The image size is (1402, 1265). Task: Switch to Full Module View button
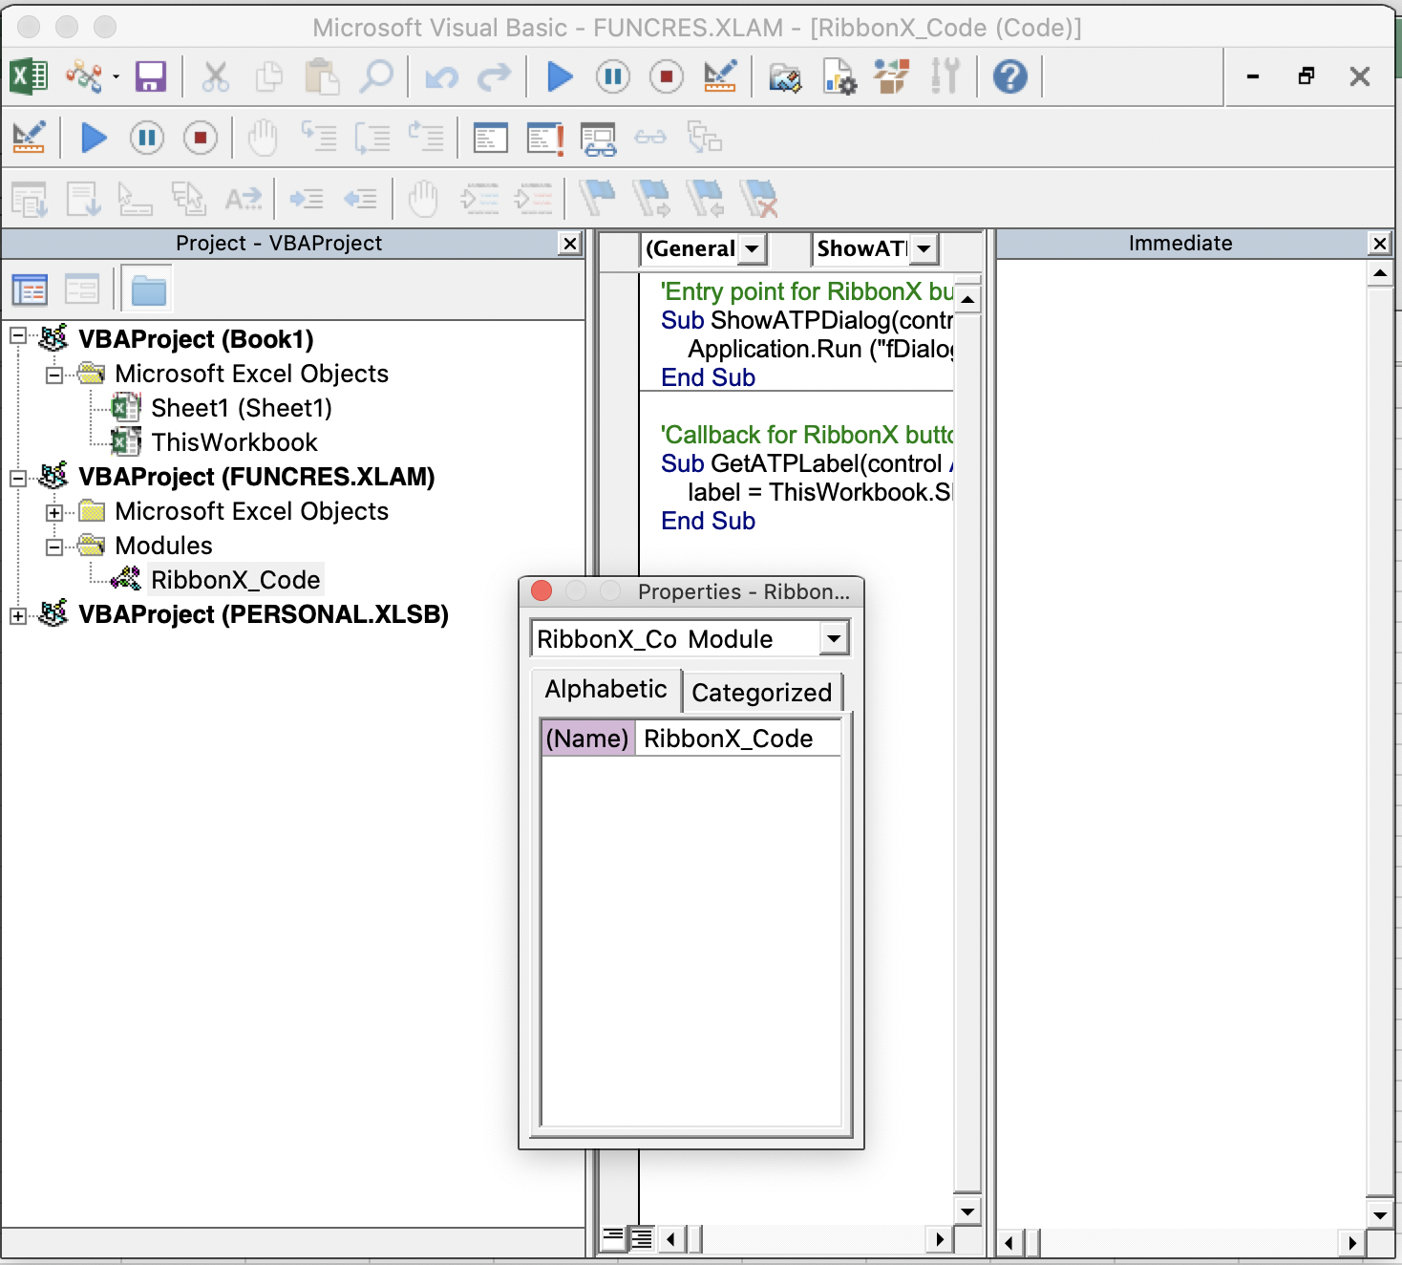pos(642,1239)
